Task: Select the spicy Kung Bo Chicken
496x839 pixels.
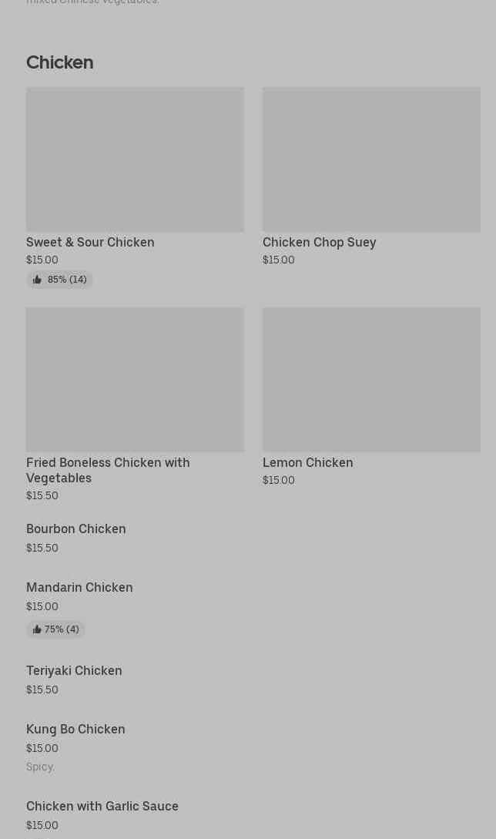Action: (75, 729)
